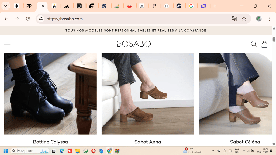Open the notifications bell icon
This screenshot has width=276, height=155.
click(x=271, y=151)
